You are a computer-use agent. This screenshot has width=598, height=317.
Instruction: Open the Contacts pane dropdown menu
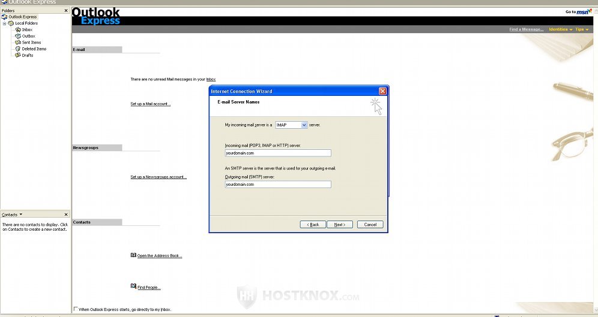21,215
